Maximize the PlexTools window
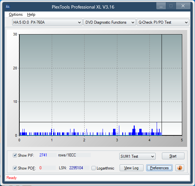The image size is (195, 186). (171, 6)
